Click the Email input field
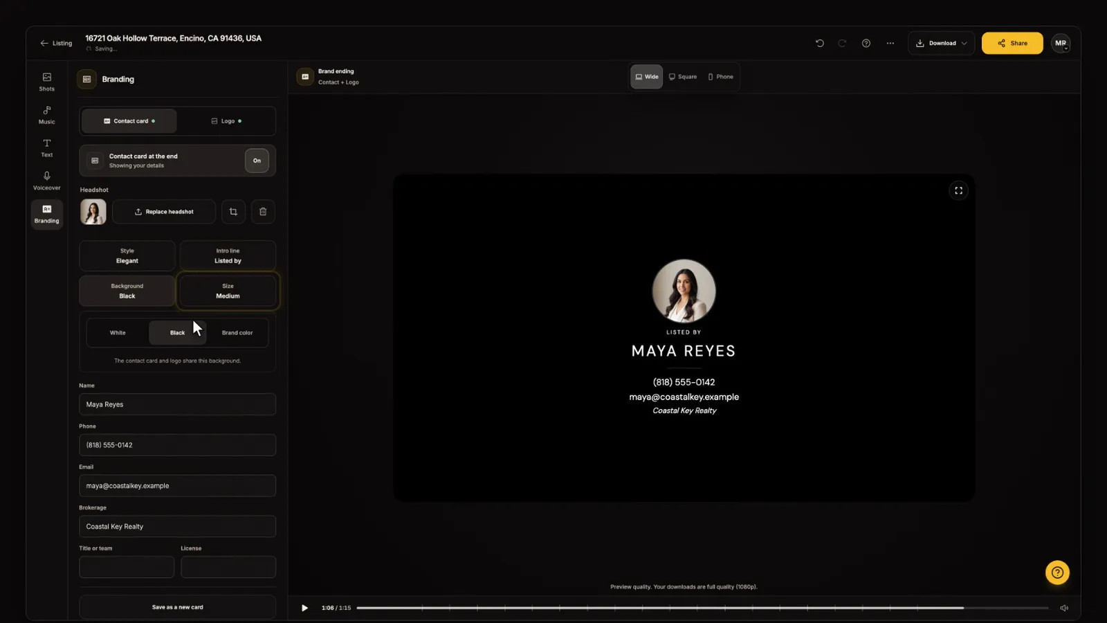This screenshot has height=623, width=1107. 177,486
